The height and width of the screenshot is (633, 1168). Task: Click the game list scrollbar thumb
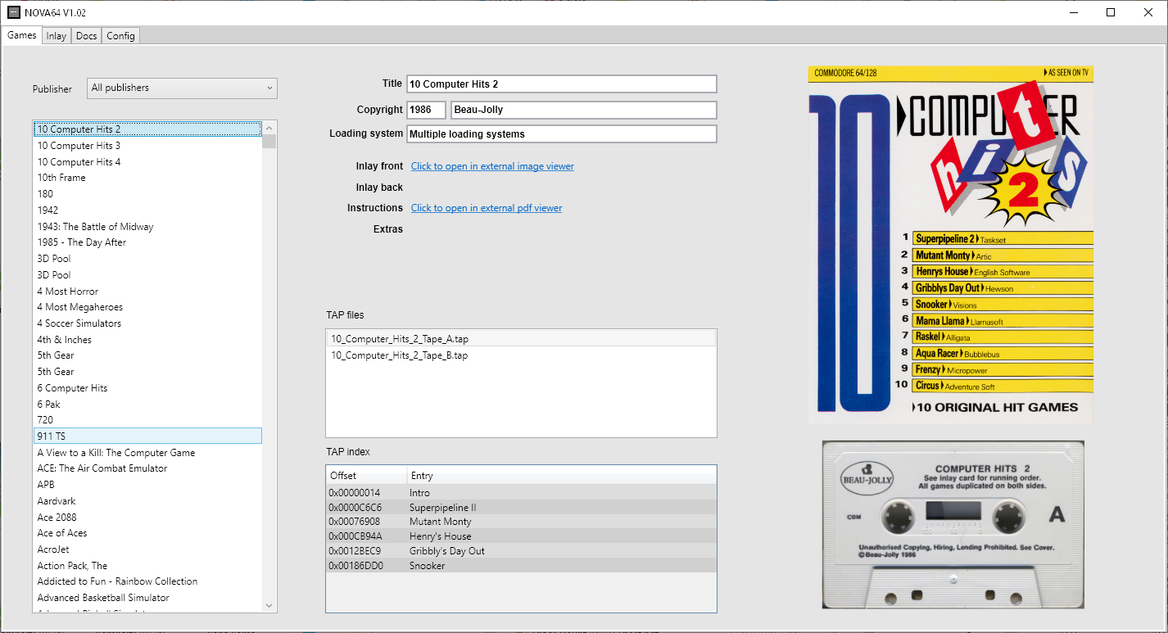click(269, 142)
